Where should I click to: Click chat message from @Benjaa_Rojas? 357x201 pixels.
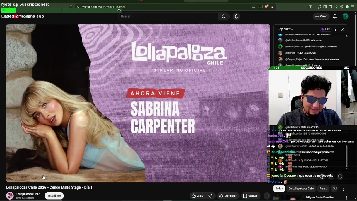click(308, 59)
